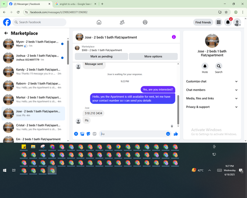
Task: Switch to the Messenger | Facebook tab
Action: pos(30,4)
